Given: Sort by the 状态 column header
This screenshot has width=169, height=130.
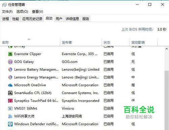Looking at the screenshot, I should pos(116,43).
